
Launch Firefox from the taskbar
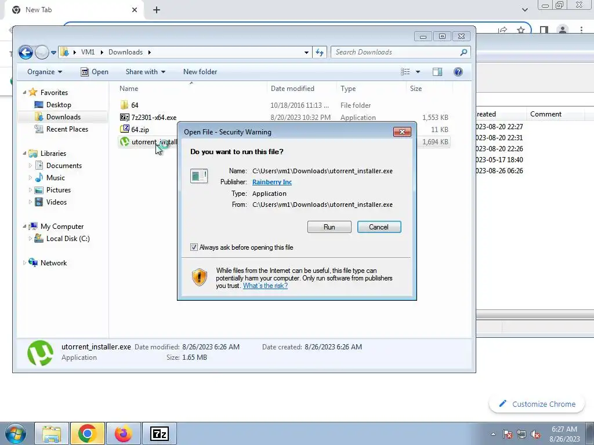123,433
